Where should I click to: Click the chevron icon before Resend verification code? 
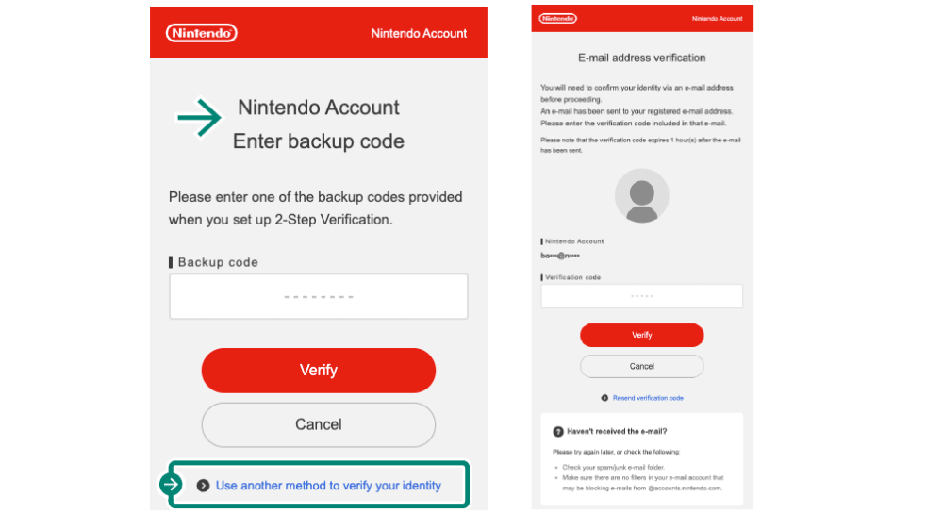[604, 398]
